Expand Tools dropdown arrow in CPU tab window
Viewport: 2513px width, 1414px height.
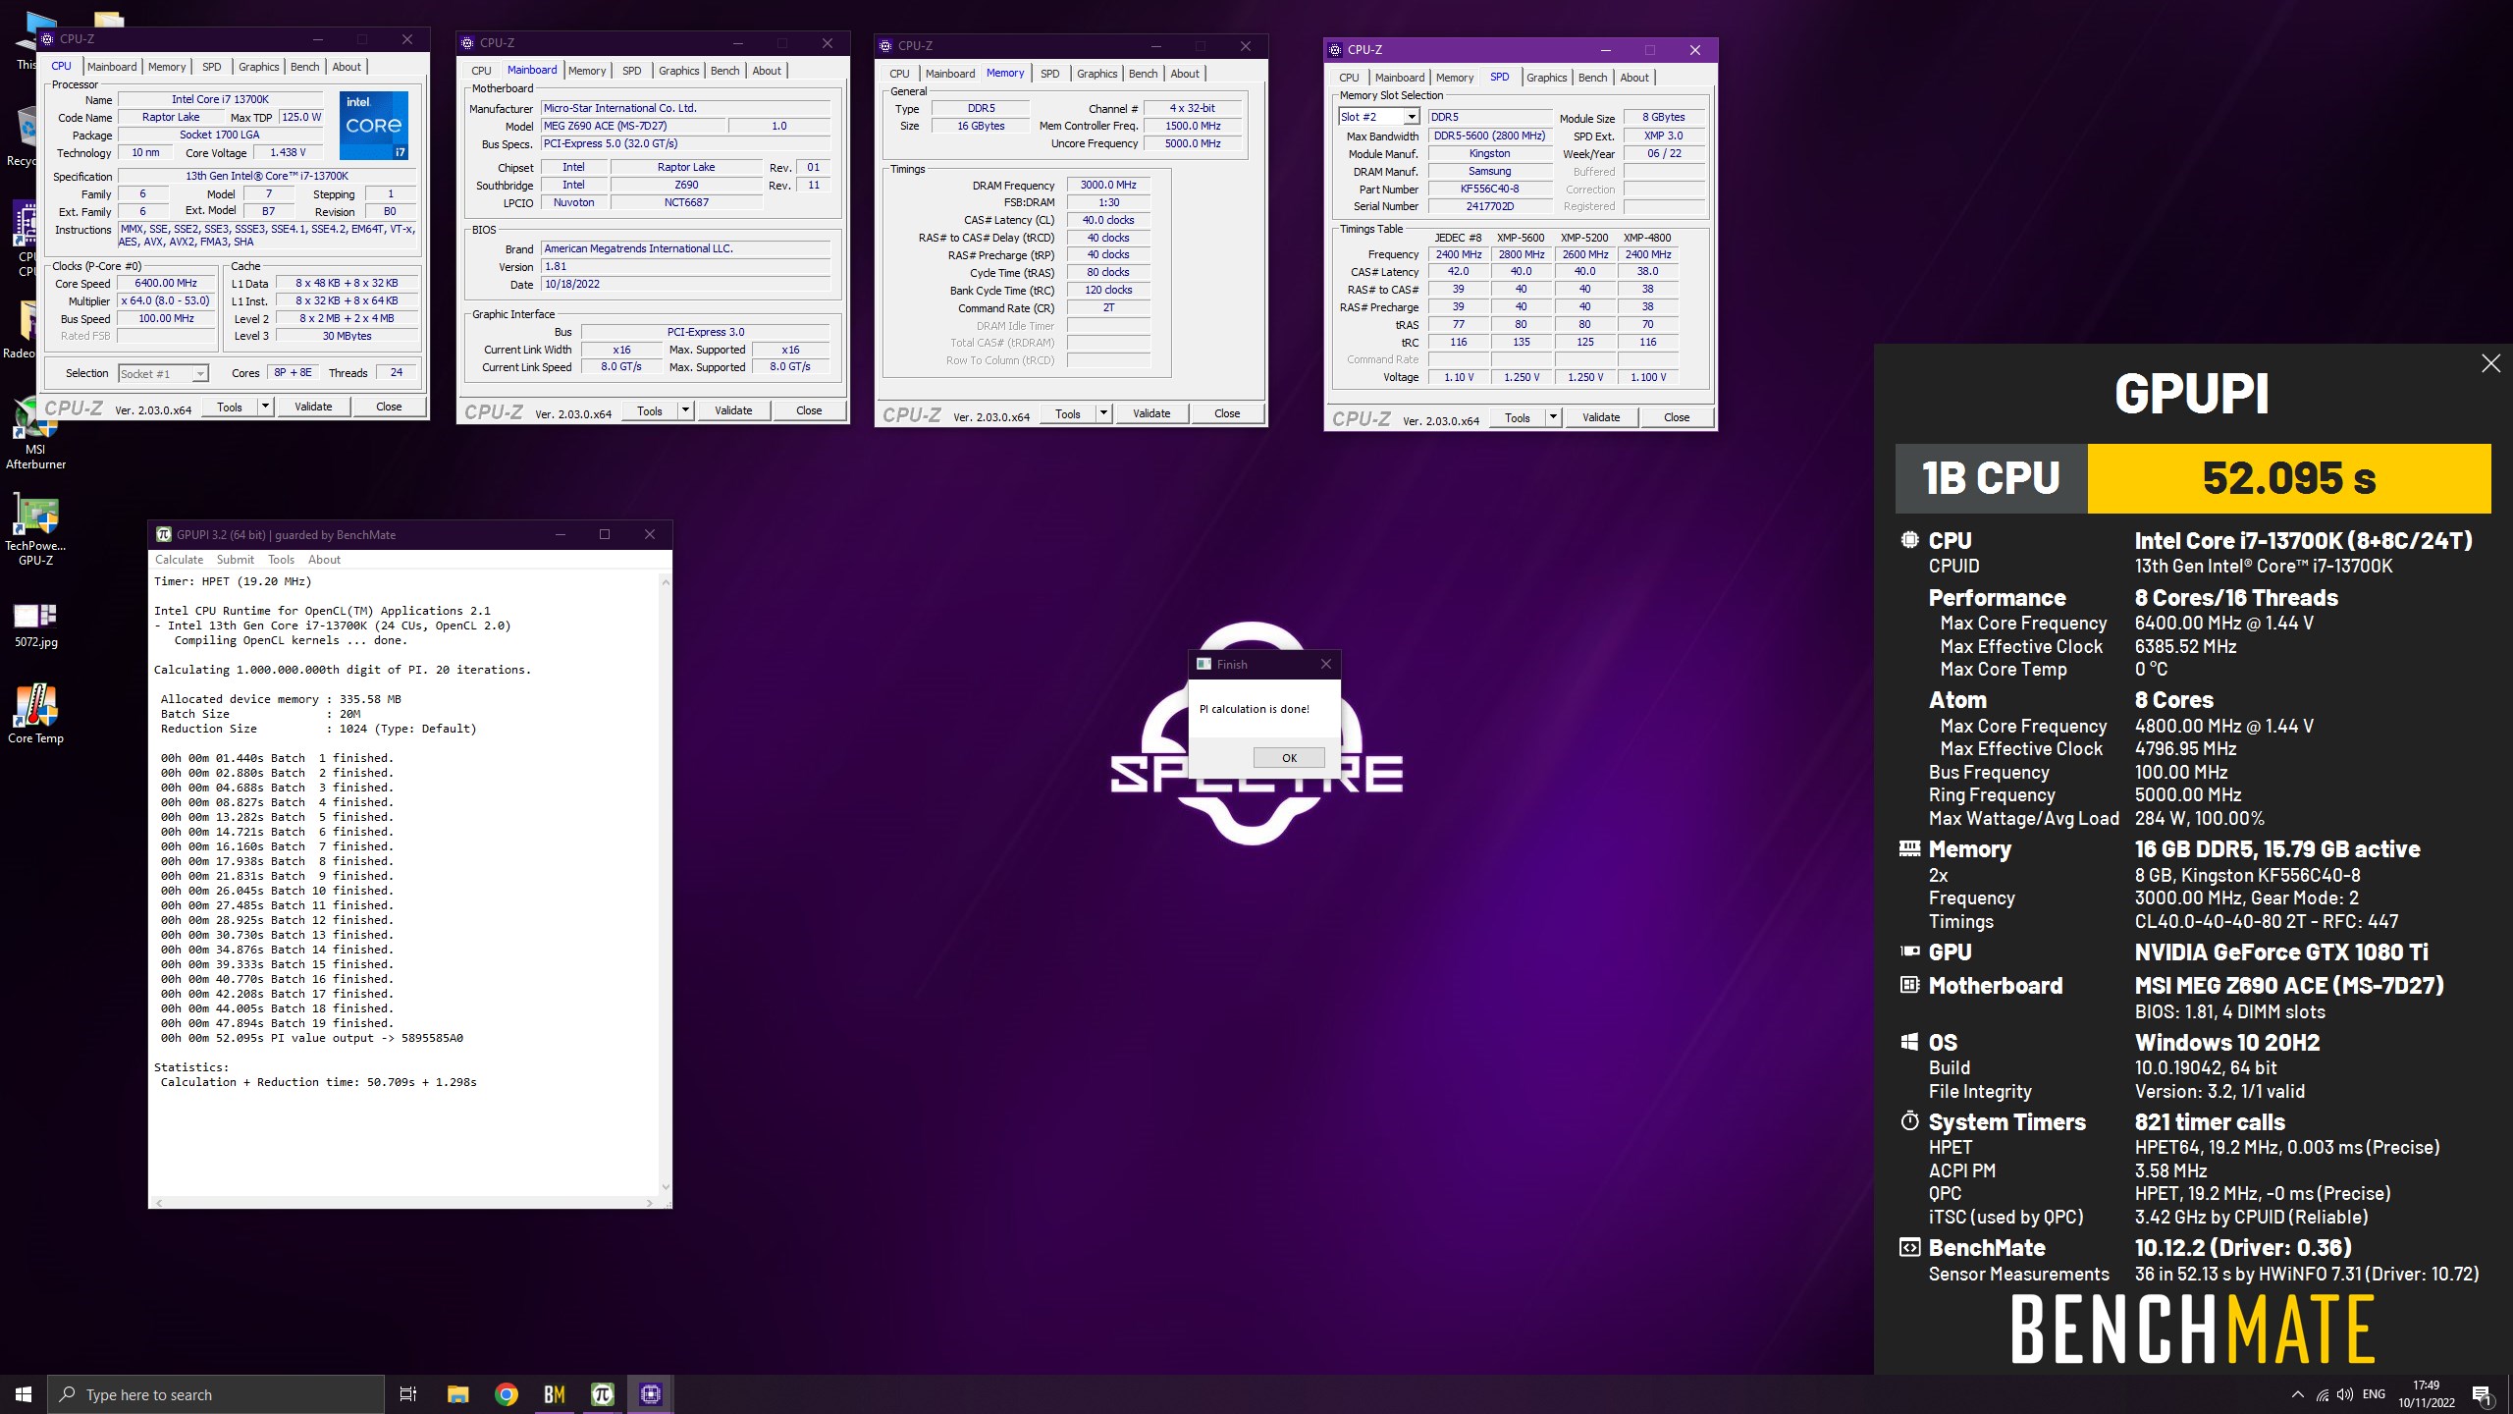pyautogui.click(x=265, y=407)
